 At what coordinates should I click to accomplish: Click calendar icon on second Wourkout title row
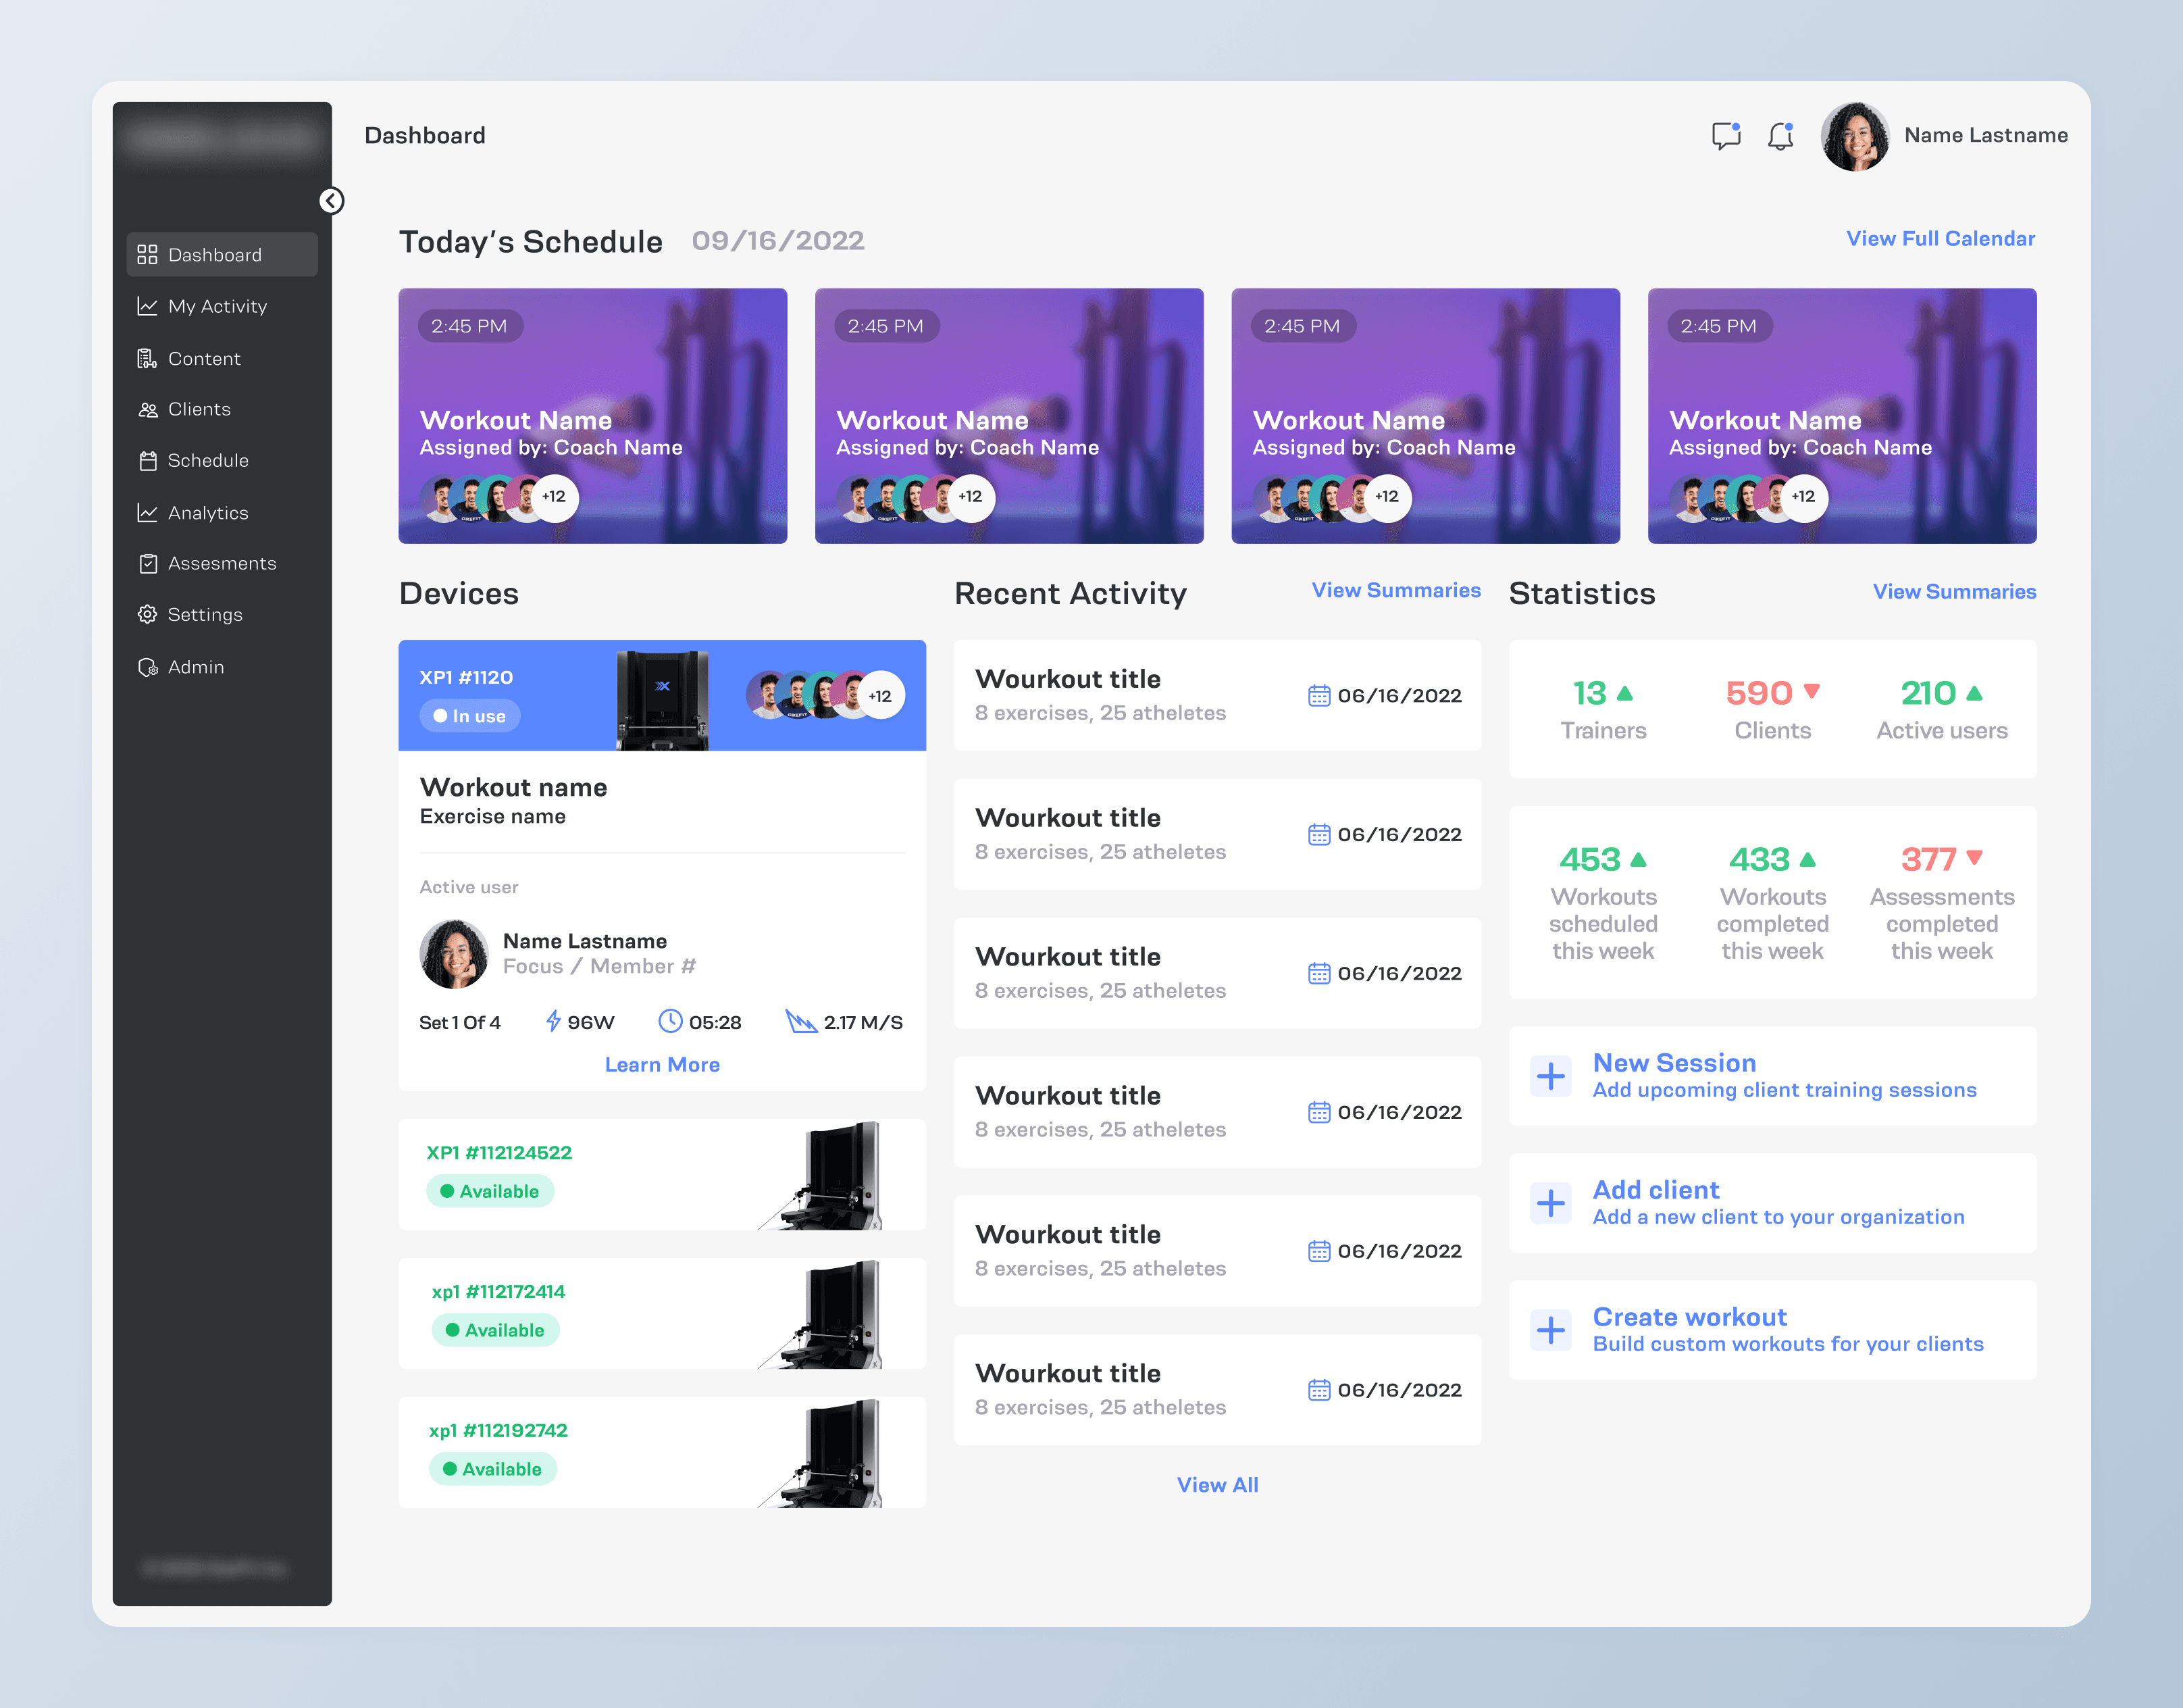tap(1319, 834)
